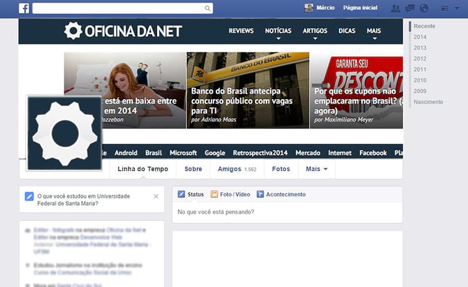Select the Microsoft category
The image size is (468, 287).
pyautogui.click(x=183, y=153)
